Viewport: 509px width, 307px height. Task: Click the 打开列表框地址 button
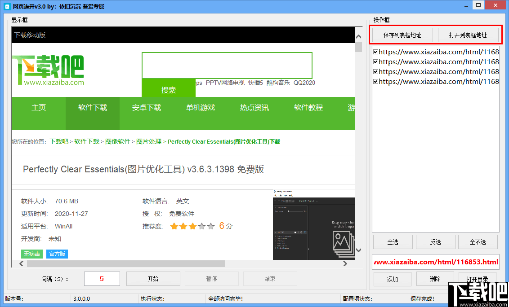(469, 35)
